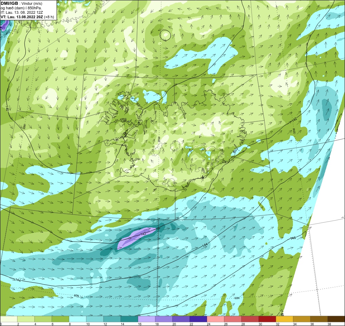Click the 60N latitude label on the right
The image size is (345, 326).
click(x=237, y=298)
